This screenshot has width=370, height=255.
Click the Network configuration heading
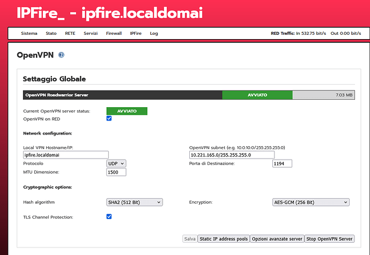[x=48, y=133]
